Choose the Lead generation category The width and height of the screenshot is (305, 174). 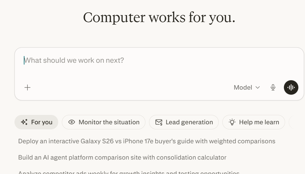coord(184,122)
